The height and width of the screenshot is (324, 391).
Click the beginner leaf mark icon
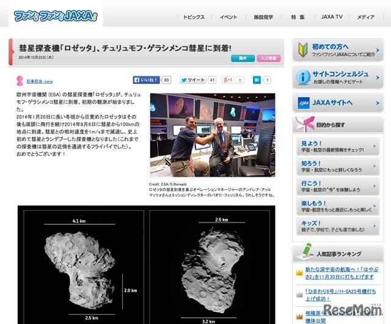click(303, 50)
